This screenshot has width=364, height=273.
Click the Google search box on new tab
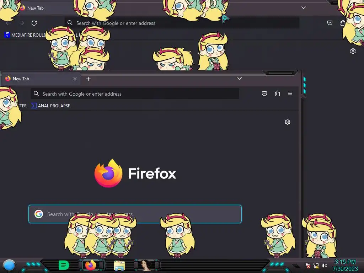pos(135,214)
